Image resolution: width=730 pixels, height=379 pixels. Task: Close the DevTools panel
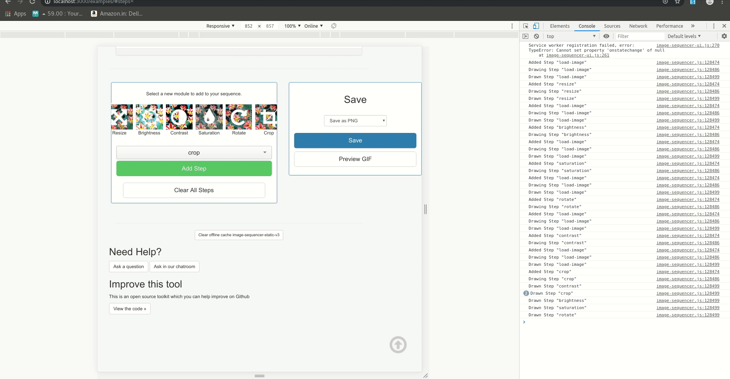pyautogui.click(x=724, y=26)
